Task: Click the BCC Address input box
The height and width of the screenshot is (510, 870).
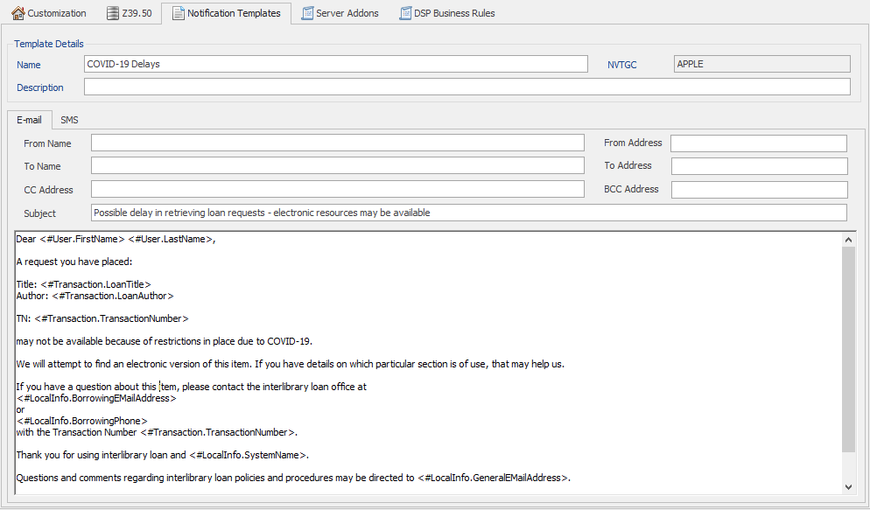Action: tap(758, 189)
